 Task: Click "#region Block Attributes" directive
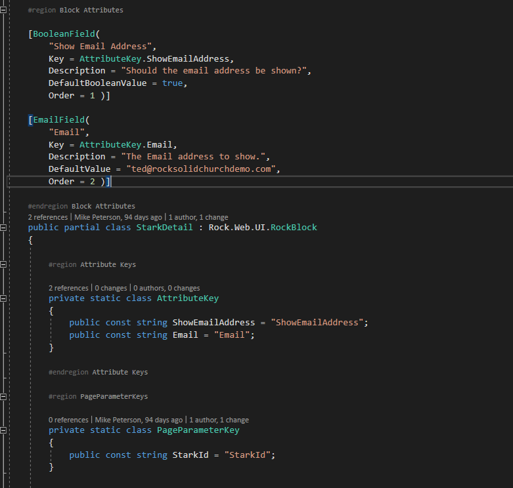[x=76, y=10]
